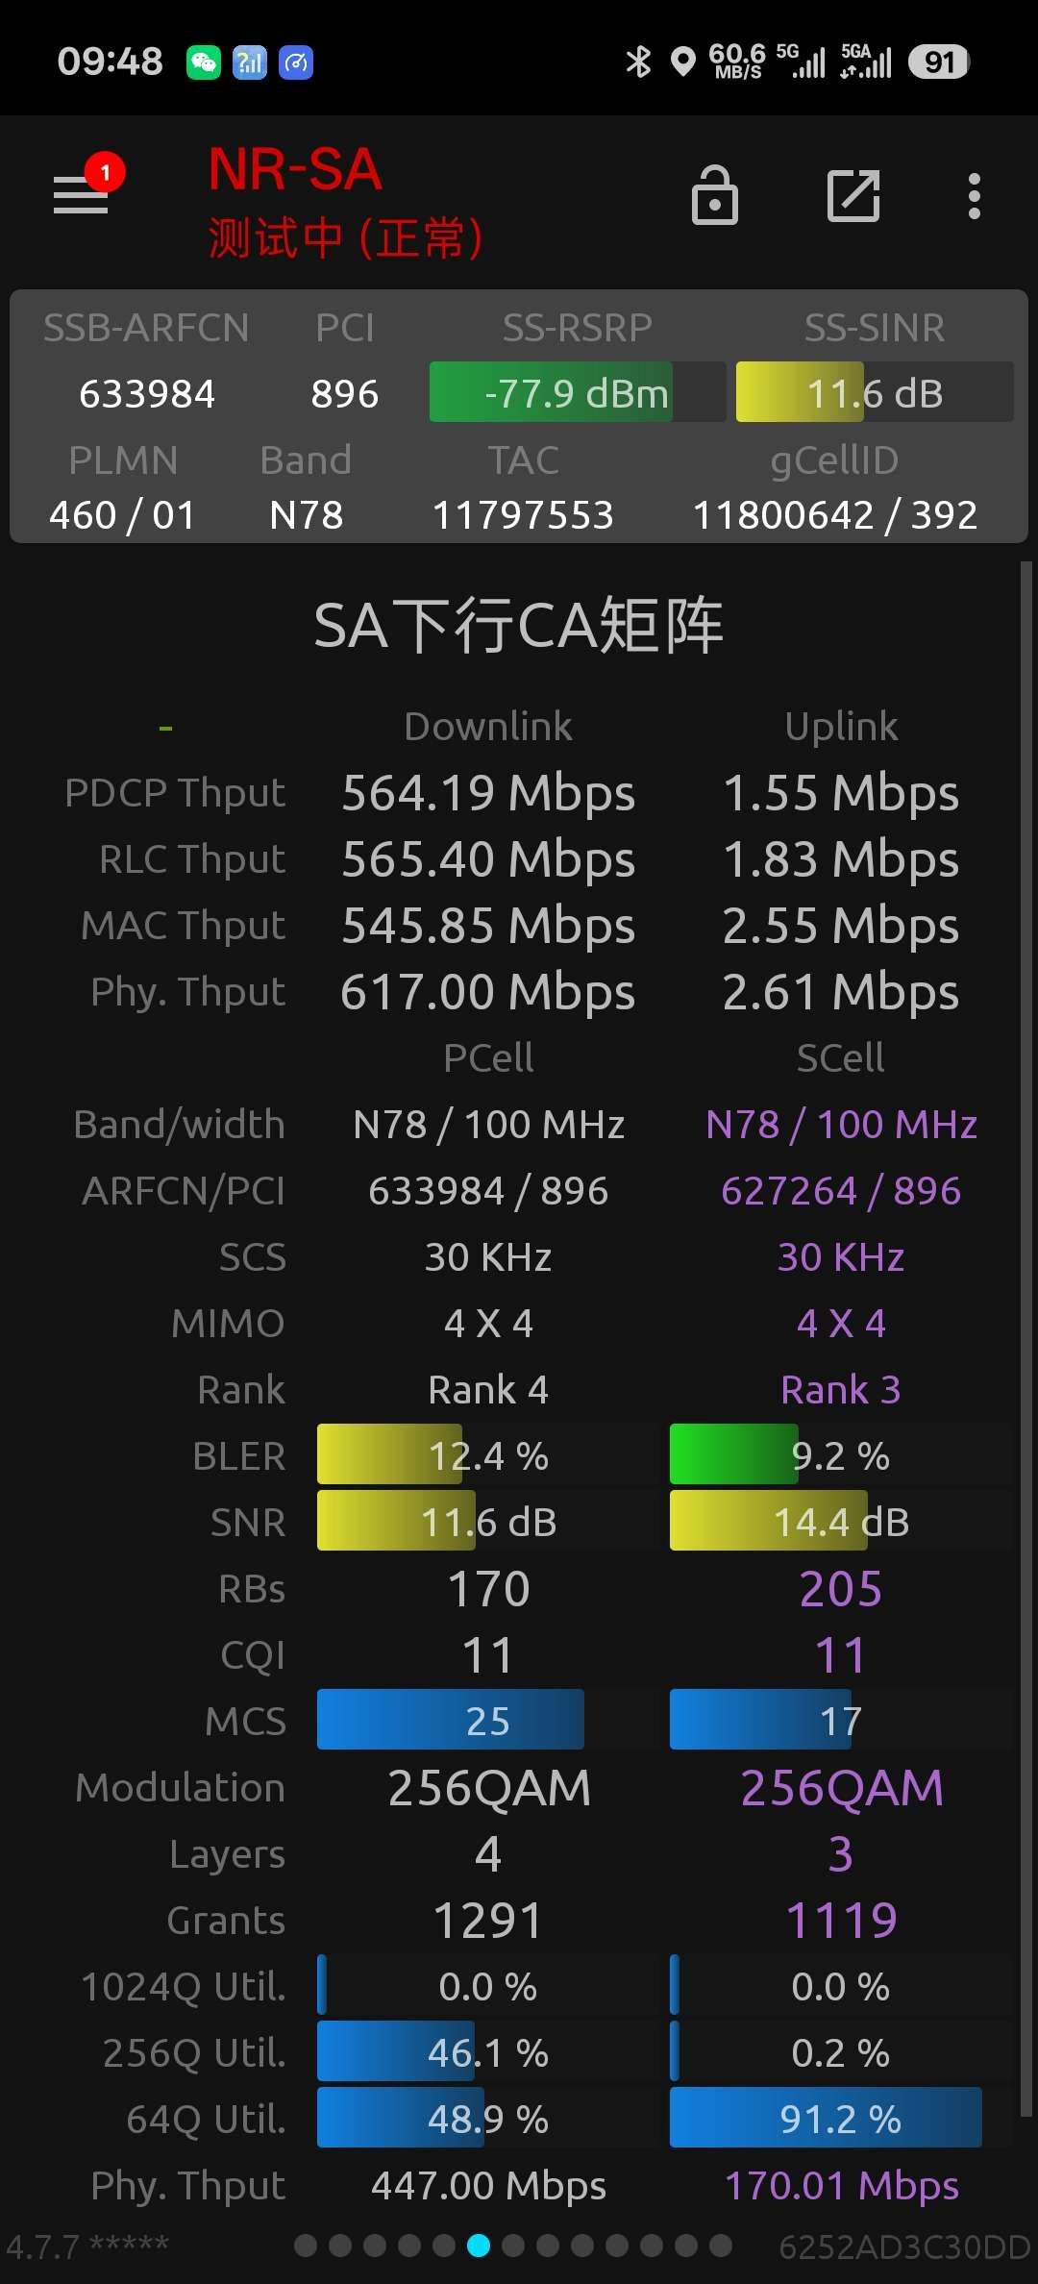
Task: Tap the Bluetooth status icon
Action: tap(638, 62)
